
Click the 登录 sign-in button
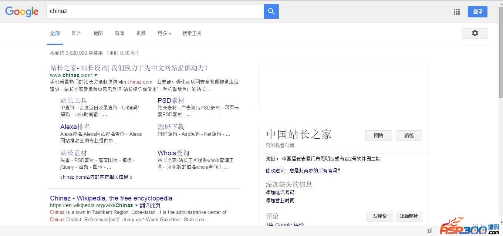(477, 12)
